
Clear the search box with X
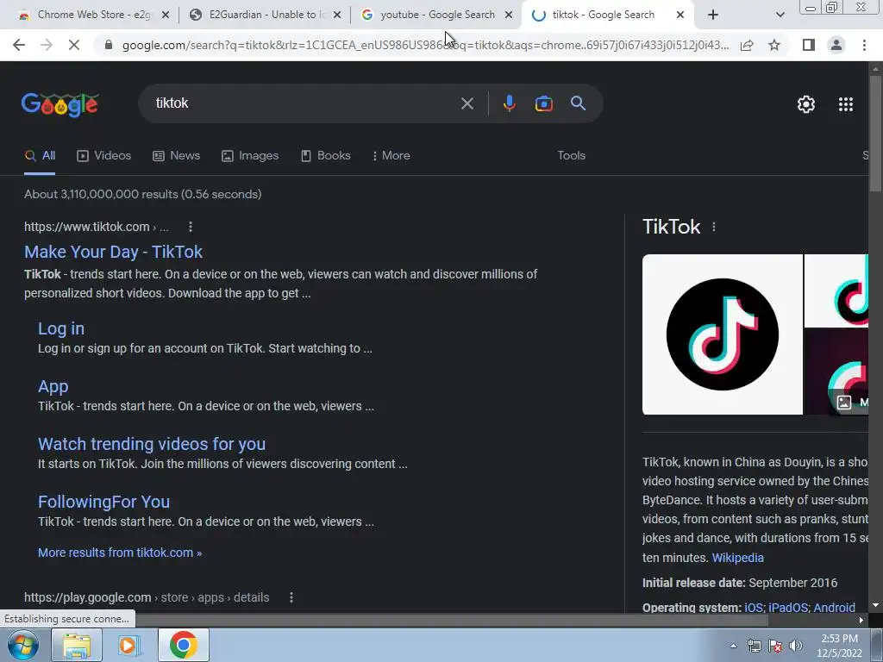tap(467, 103)
